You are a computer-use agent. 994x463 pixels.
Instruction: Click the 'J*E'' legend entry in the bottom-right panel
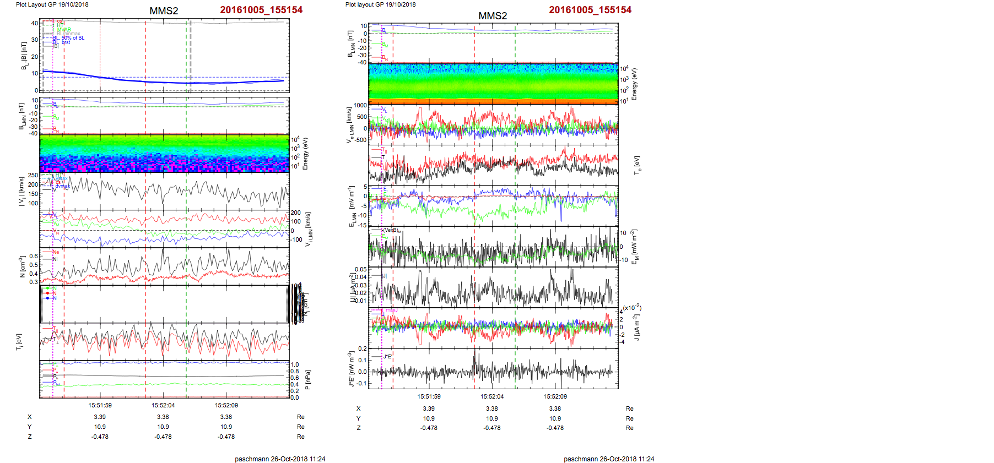point(387,357)
